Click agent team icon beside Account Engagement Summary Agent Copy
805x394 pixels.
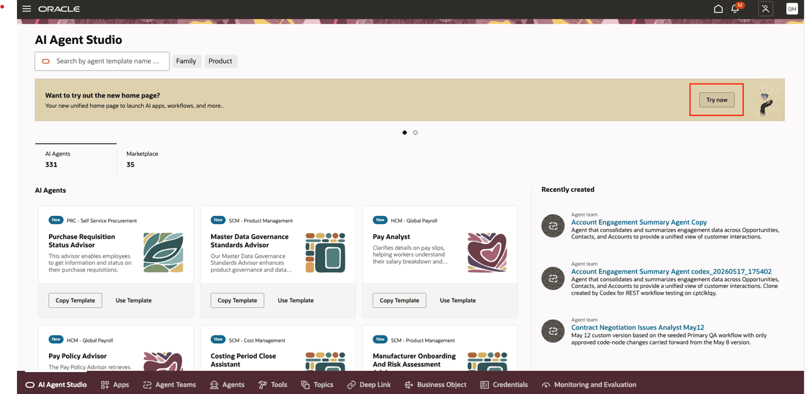pyautogui.click(x=553, y=226)
